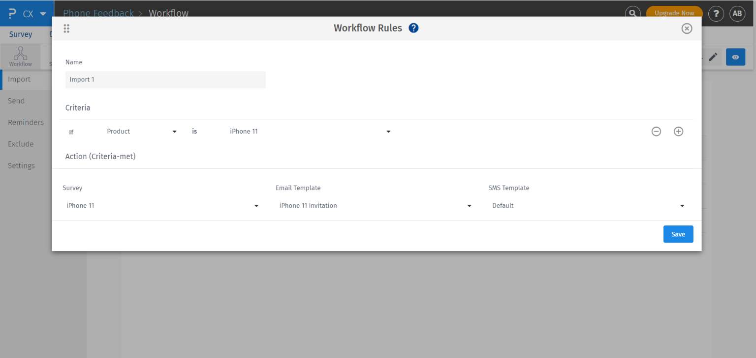The height and width of the screenshot is (358, 756).
Task: Click the pencil edit icon
Action: (713, 57)
